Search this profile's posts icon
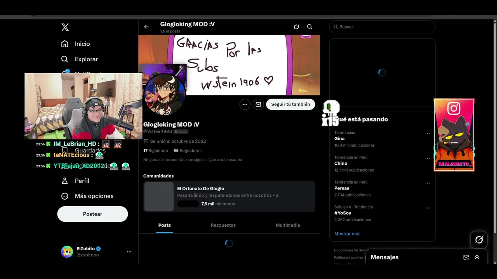497x279 pixels. point(309,27)
